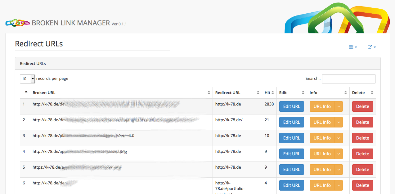The image size is (395, 194).
Task: Open the records per page dropdown
Action: 27,79
